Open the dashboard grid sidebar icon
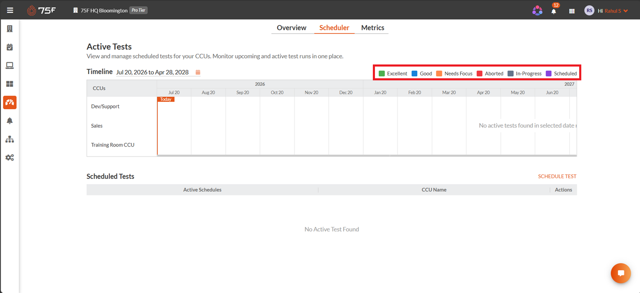The width and height of the screenshot is (640, 293). coord(10,84)
